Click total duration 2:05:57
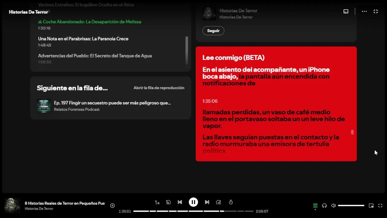The height and width of the screenshot is (218, 387). point(262,211)
